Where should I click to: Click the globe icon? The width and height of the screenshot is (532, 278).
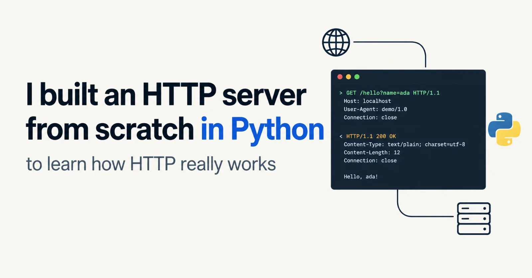[336, 42]
